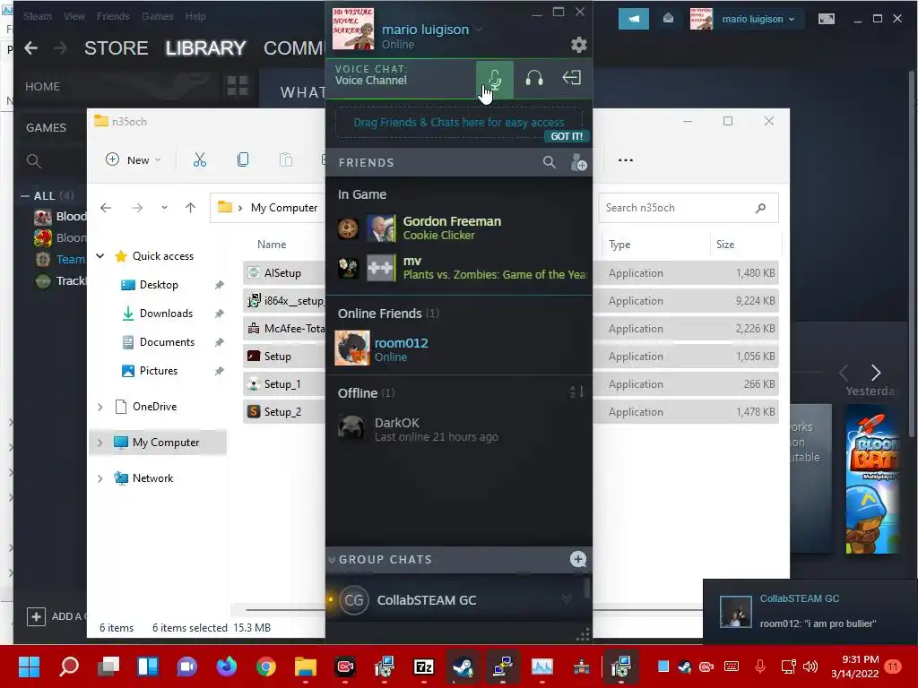Image resolution: width=918 pixels, height=688 pixels.
Task: Go up one folder in File Explorer
Action: pyautogui.click(x=190, y=208)
